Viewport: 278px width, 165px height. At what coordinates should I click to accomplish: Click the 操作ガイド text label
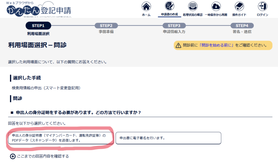pyautogui.click(x=239, y=15)
